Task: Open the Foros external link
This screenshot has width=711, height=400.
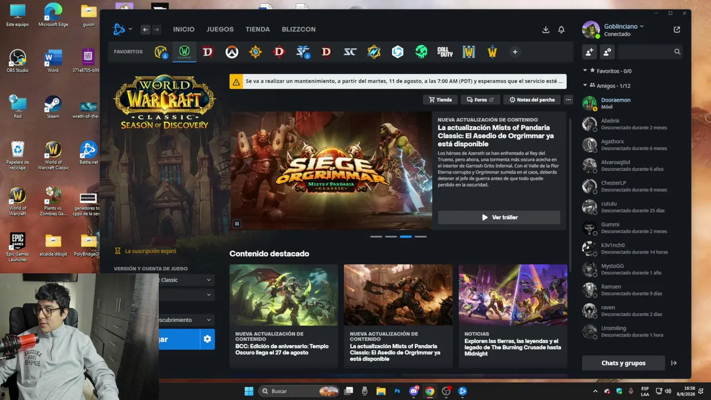Action: tap(480, 100)
